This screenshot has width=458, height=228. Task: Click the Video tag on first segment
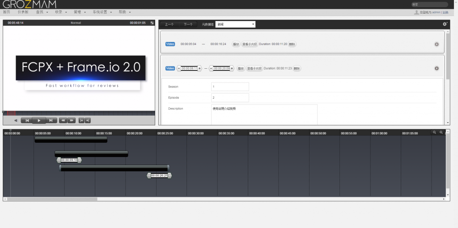click(170, 44)
